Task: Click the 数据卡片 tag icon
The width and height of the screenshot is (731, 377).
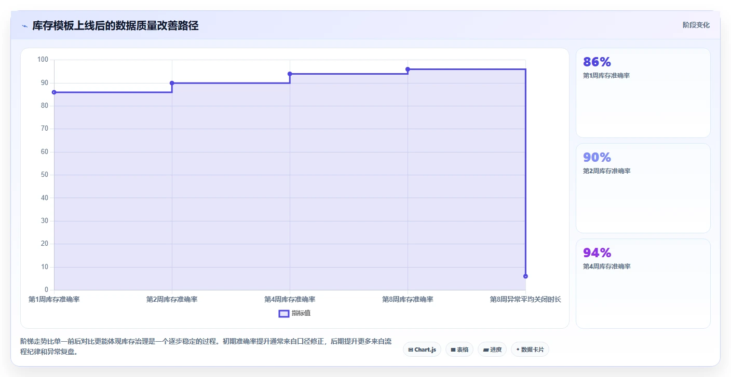Action: coord(518,350)
